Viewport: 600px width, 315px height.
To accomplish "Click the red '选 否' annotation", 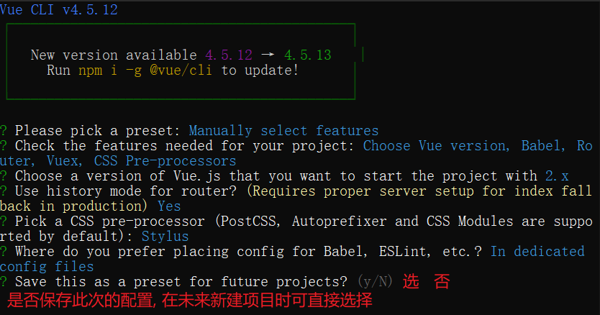I will [x=426, y=282].
